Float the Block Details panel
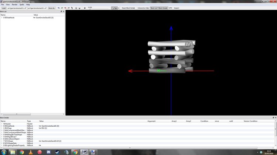This screenshot has width=277, height=155. click(x=273, y=117)
